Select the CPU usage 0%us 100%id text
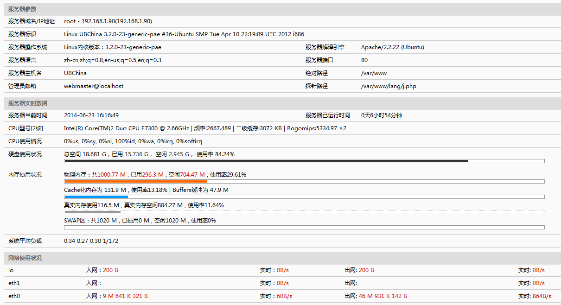561x305 pixels. [133, 141]
